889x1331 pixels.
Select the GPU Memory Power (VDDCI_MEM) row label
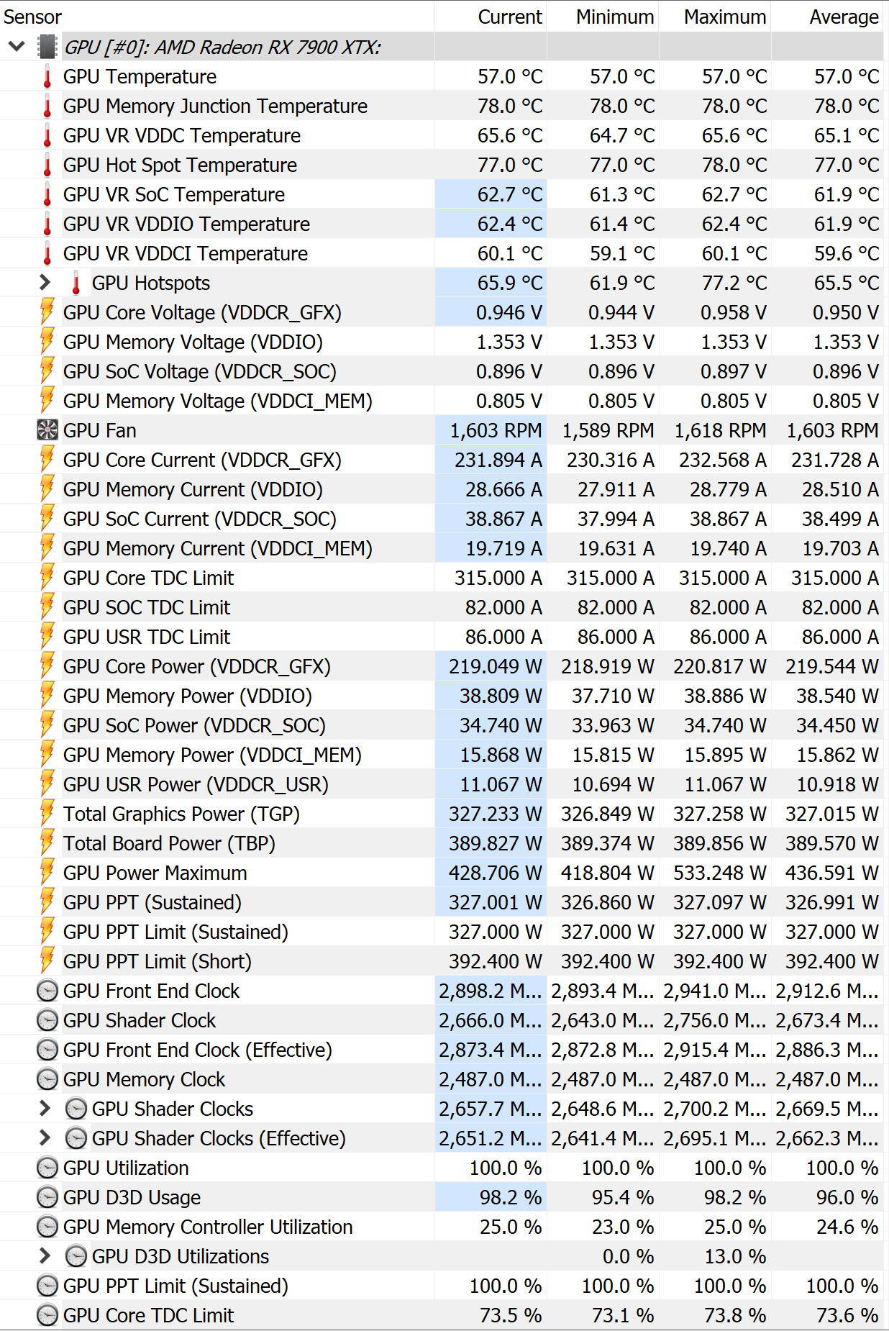tap(212, 755)
